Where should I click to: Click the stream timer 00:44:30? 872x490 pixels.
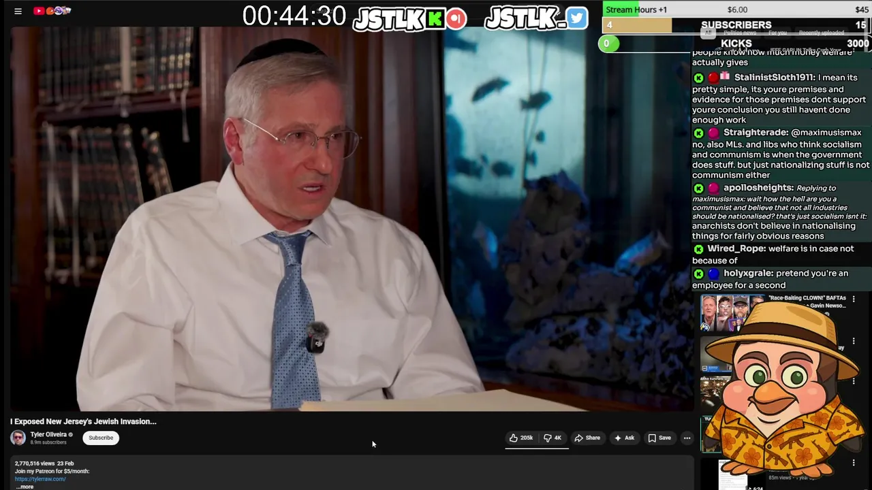[294, 16]
